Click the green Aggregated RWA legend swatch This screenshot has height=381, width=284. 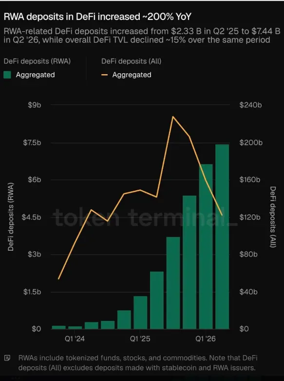point(7,75)
